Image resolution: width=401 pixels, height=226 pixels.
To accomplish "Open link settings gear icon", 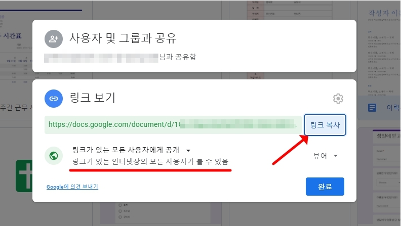I will 338,99.
